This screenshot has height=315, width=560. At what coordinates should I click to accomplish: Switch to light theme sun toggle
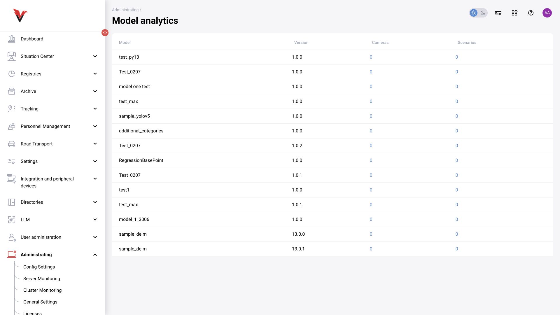pos(474,13)
